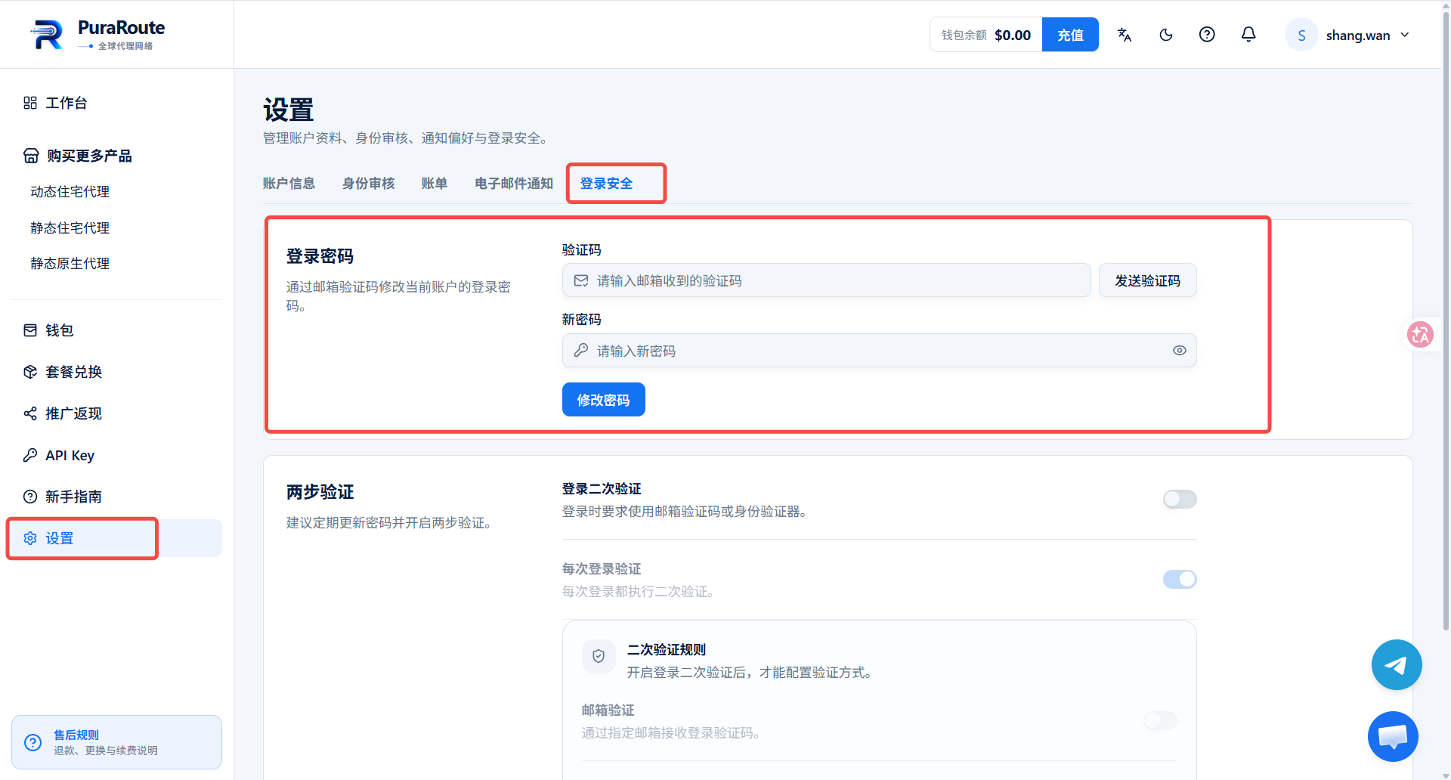Open 推广返现 in sidebar
1451x780 pixels.
coord(116,413)
